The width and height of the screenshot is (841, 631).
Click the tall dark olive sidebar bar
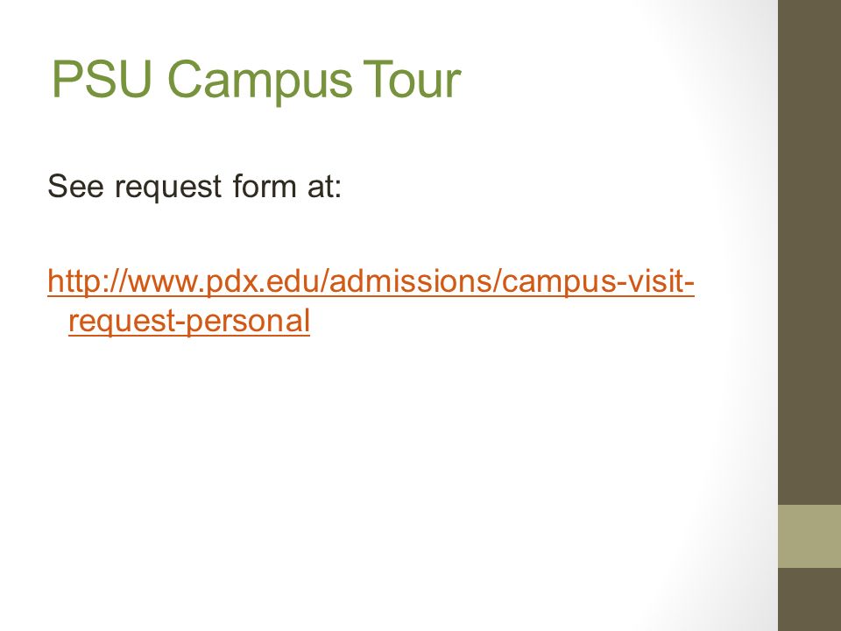point(809,252)
